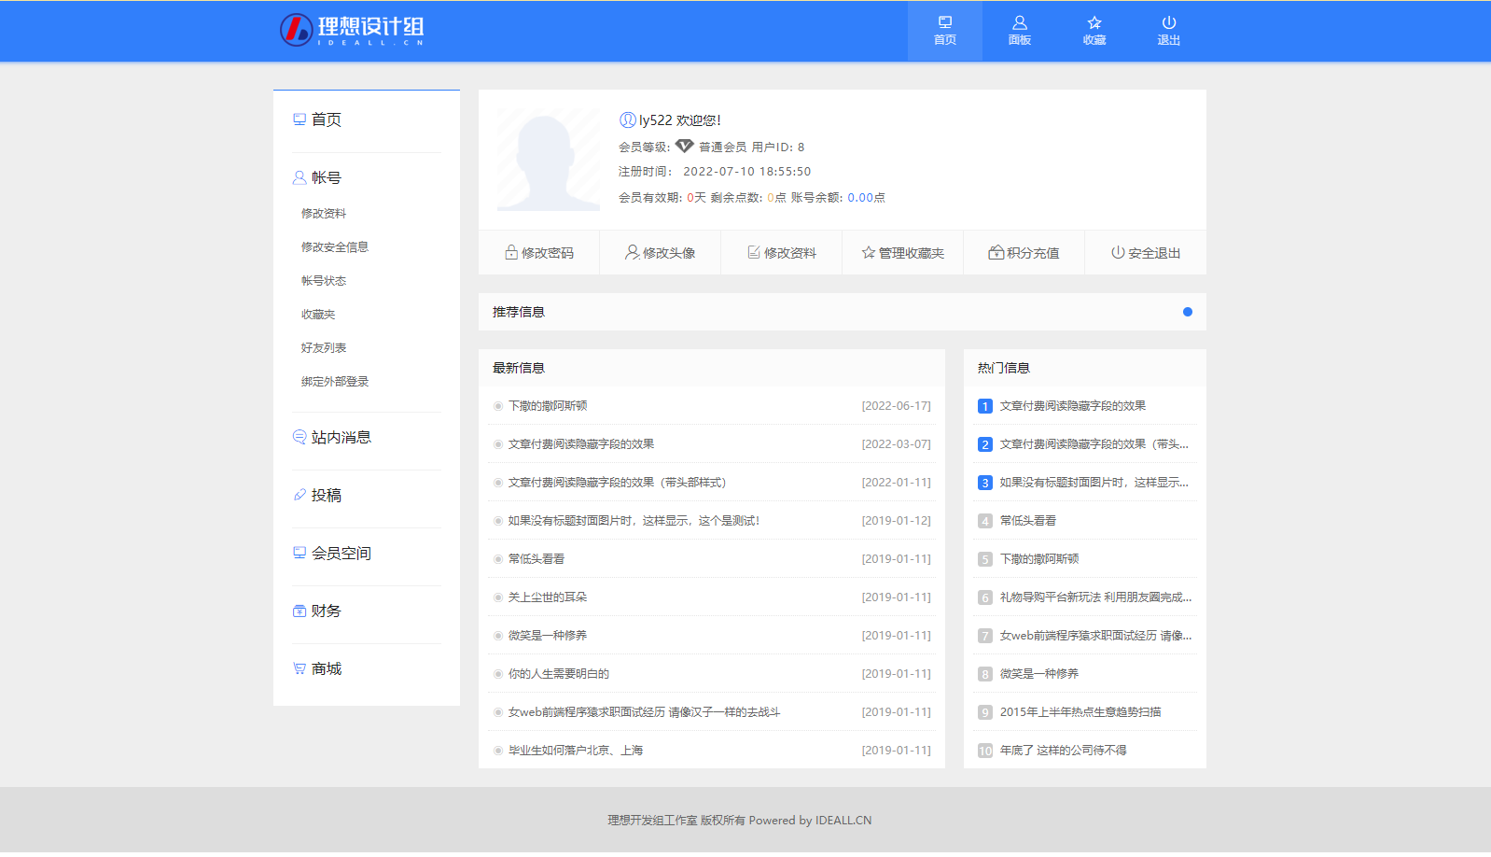
Task: Open latest article 文章付费阅读隐藏字段的效果（带头部样式）
Action: [617, 483]
